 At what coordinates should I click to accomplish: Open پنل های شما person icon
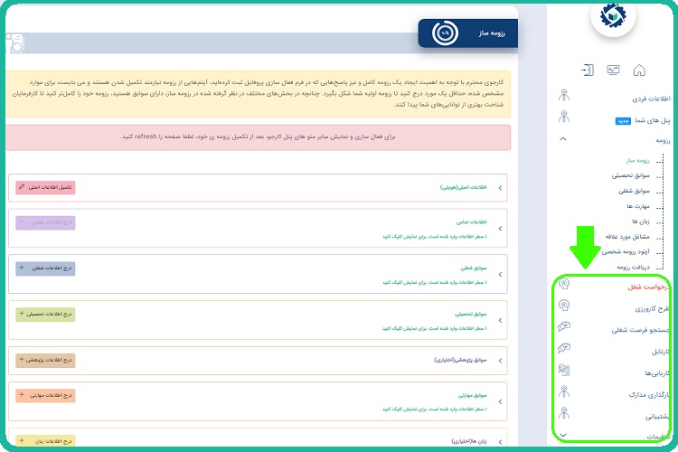(x=564, y=117)
